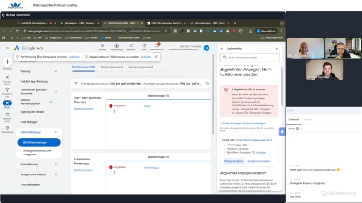This screenshot has width=362, height=203.
Task: Click the Fehler beheben button
Action: pos(234,161)
